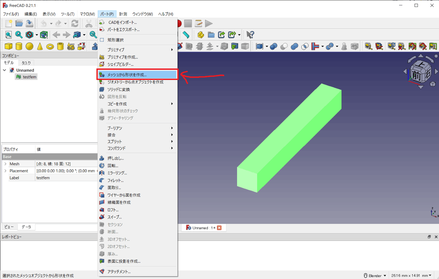Open the view orientation dropdown arrow
Viewport: 439px width, 279px height.
pos(84,35)
